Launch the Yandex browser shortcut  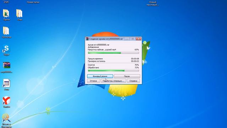[6, 100]
